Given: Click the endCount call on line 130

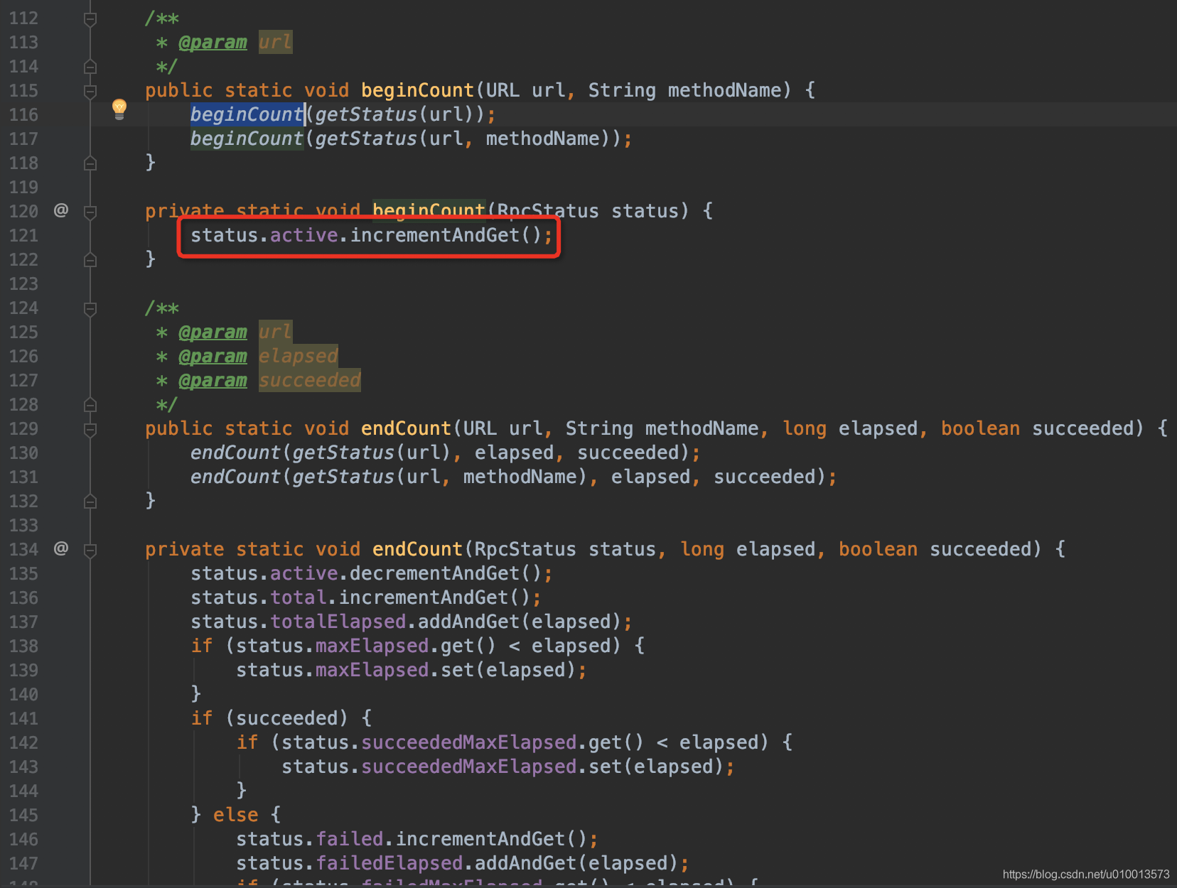Looking at the screenshot, I should click(236, 453).
